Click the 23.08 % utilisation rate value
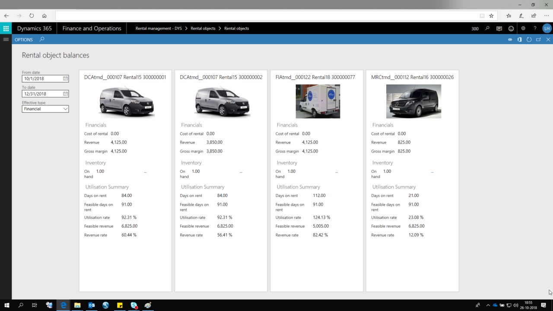553x311 pixels. 416,217
